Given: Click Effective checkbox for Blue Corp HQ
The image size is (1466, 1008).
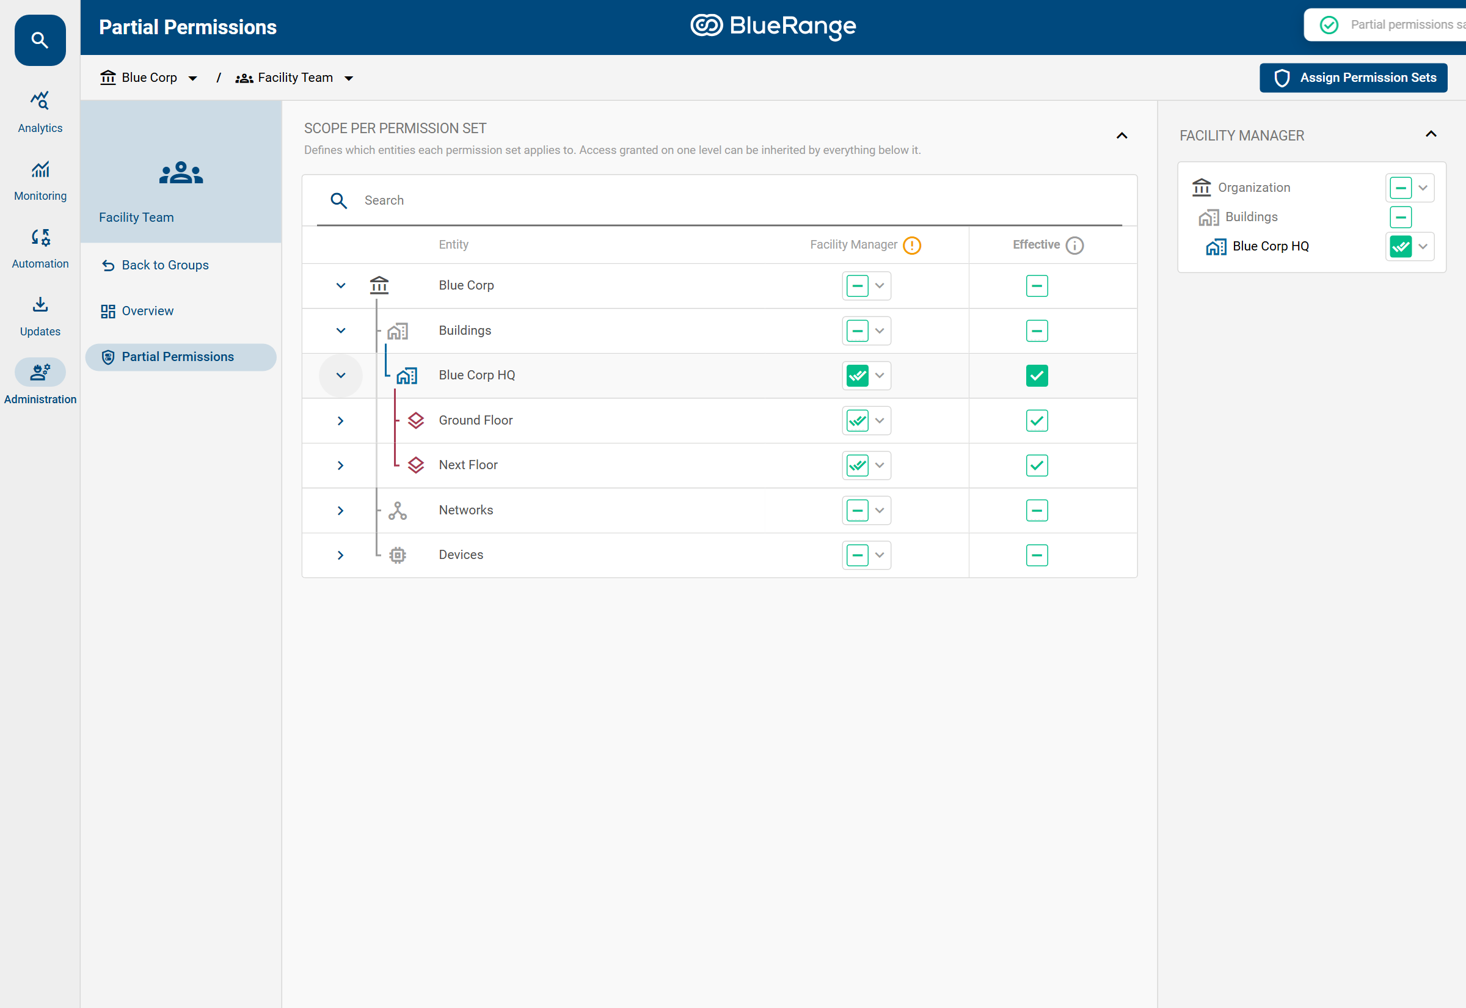Looking at the screenshot, I should tap(1037, 375).
